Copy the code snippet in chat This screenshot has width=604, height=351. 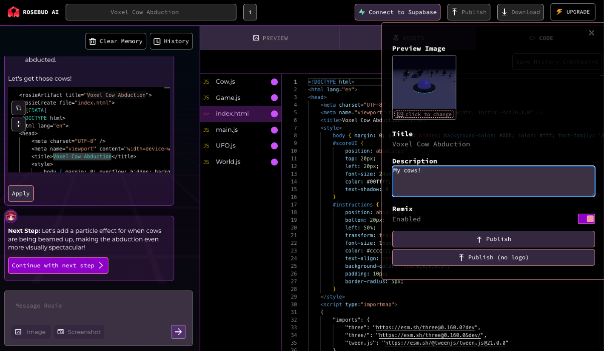coord(19,108)
